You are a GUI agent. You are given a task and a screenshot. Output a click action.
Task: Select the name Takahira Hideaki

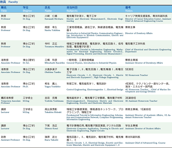(x=53, y=112)
